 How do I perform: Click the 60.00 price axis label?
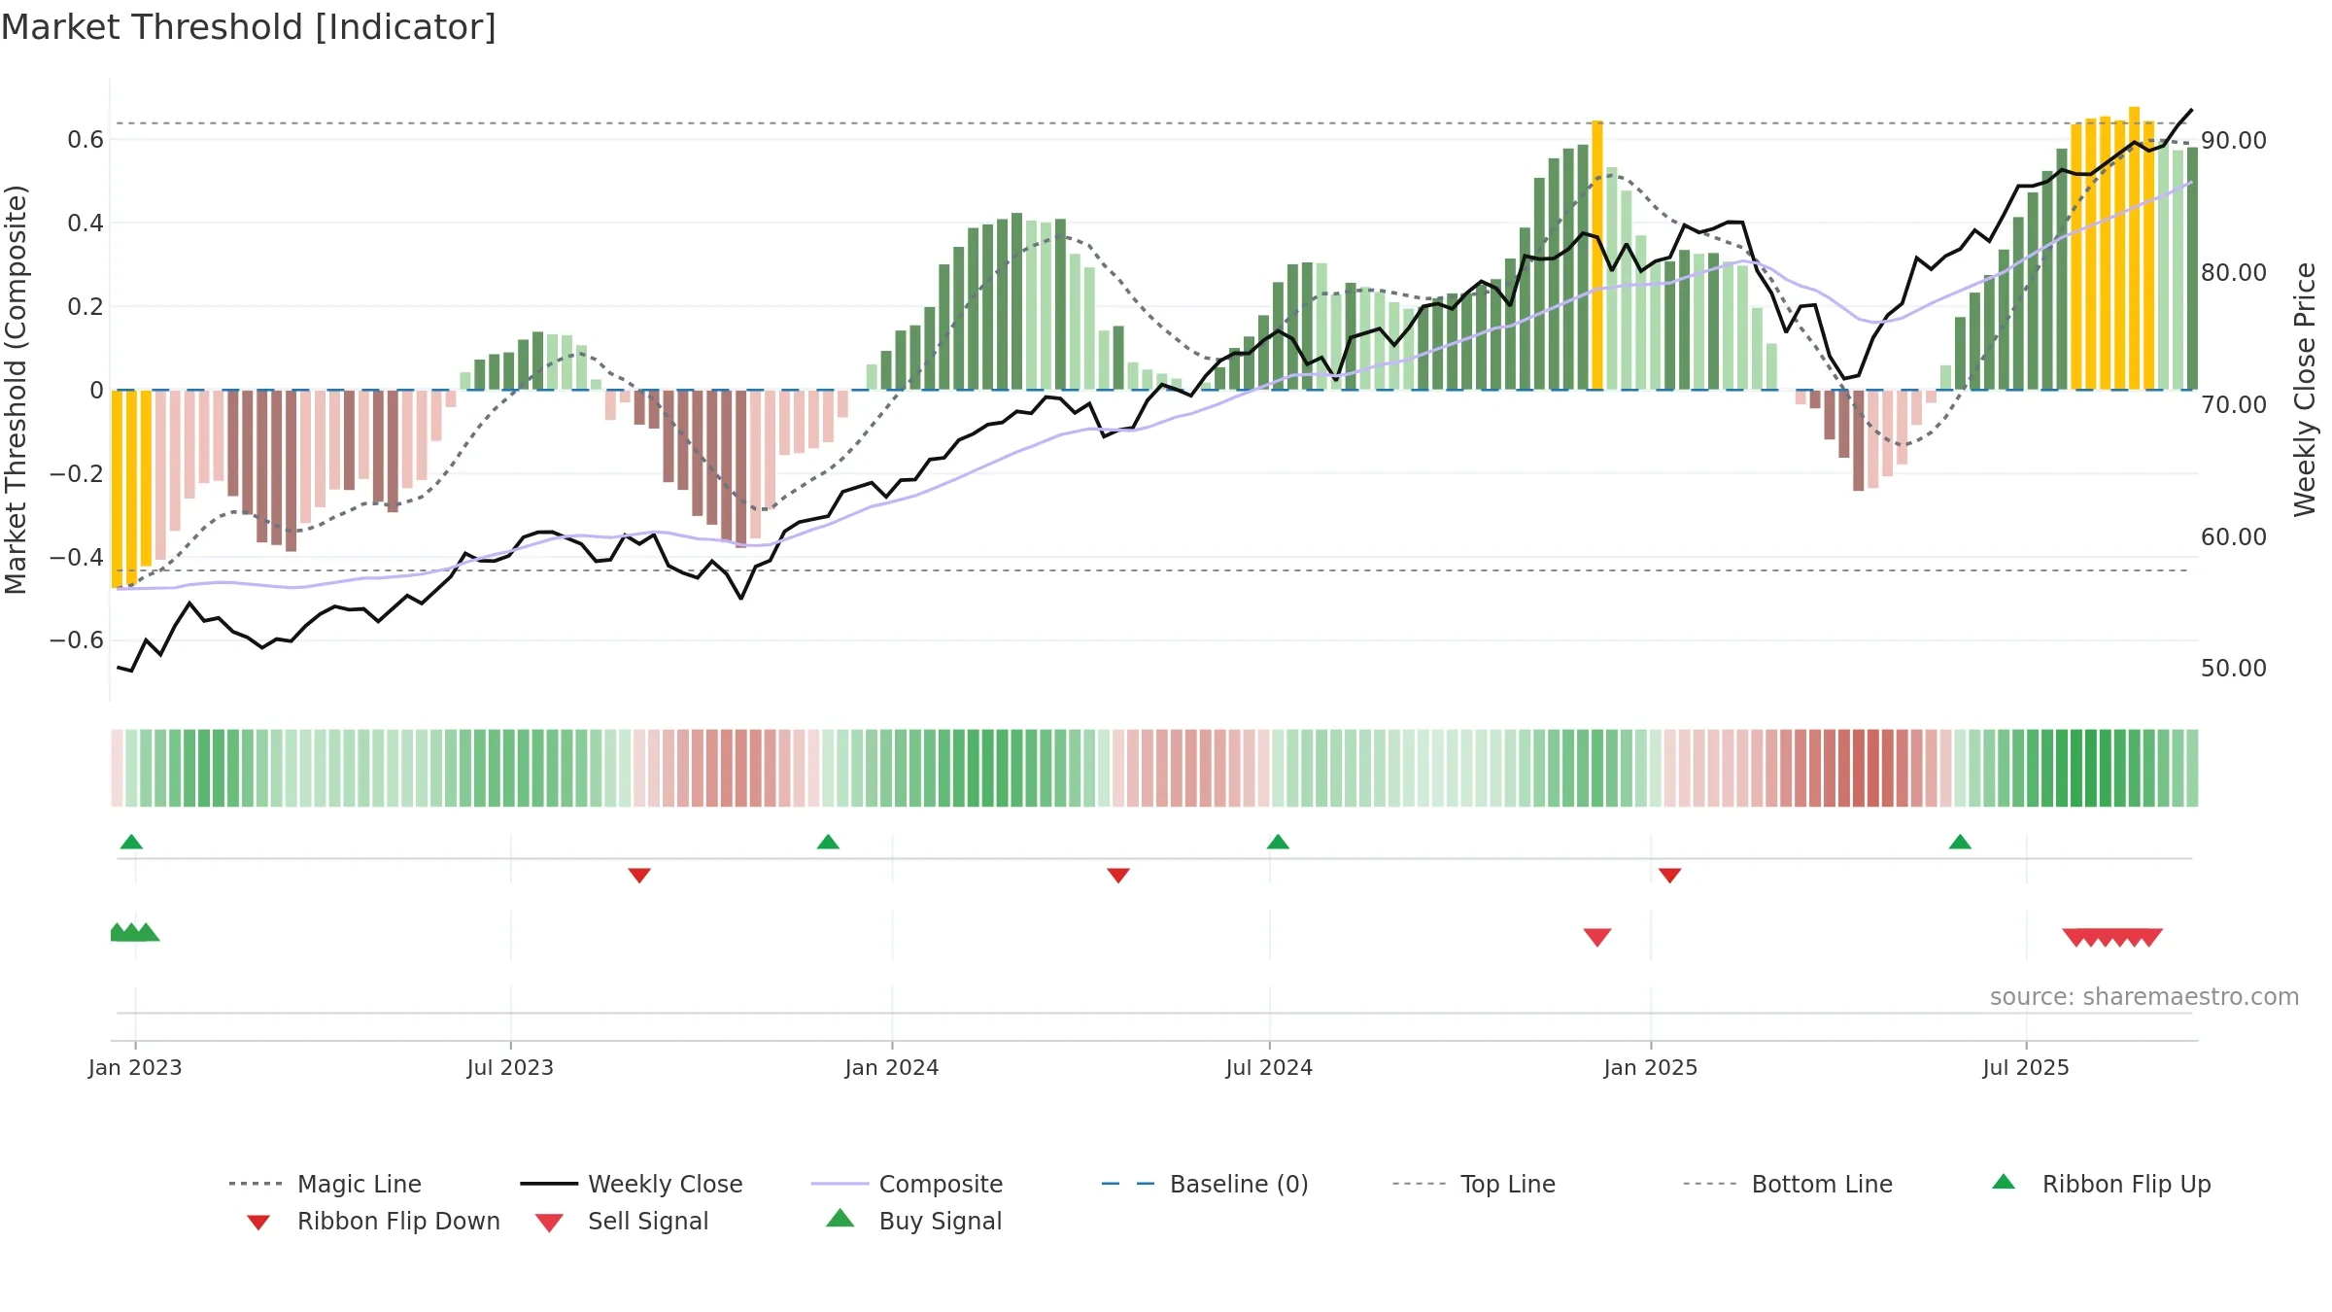[x=2234, y=536]
